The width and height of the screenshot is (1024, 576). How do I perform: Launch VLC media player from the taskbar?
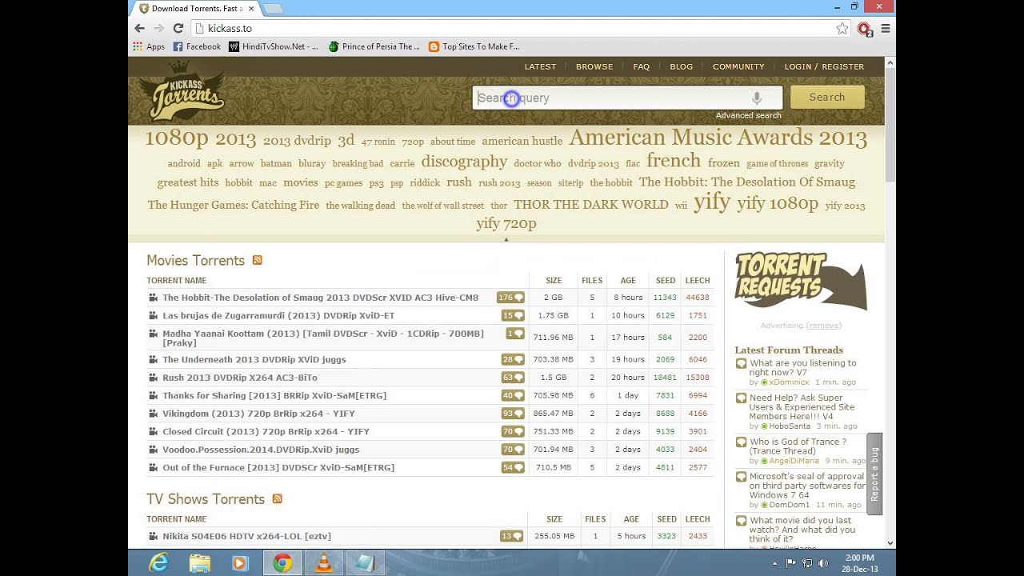(x=323, y=562)
